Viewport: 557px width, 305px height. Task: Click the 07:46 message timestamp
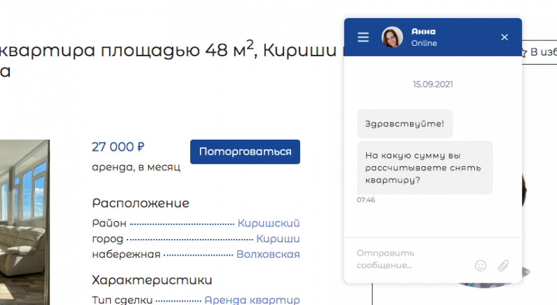366,200
